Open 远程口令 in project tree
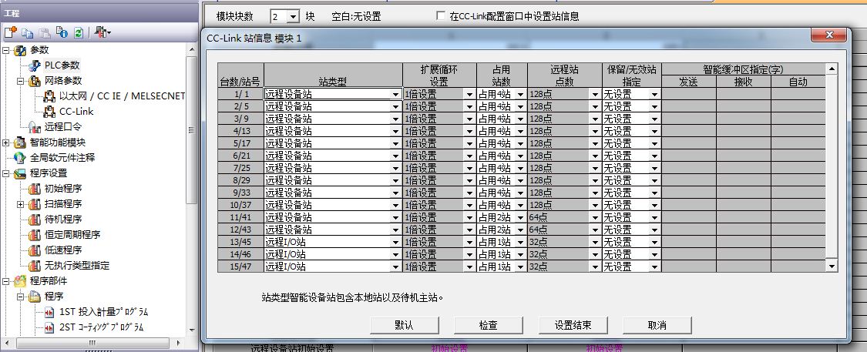The width and height of the screenshot is (867, 352). [x=62, y=127]
